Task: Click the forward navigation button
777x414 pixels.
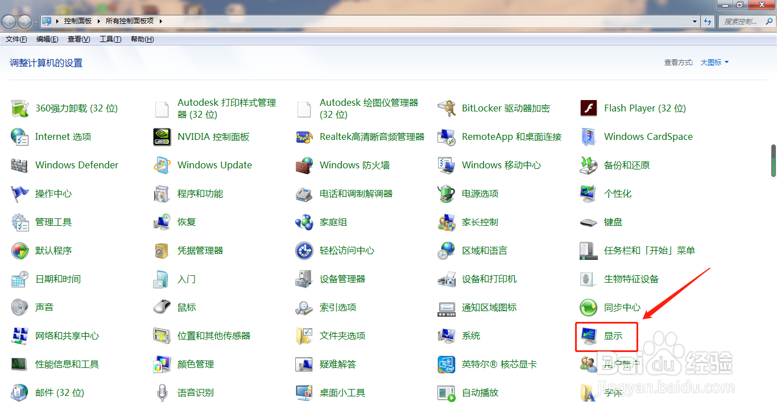Action: [x=25, y=22]
